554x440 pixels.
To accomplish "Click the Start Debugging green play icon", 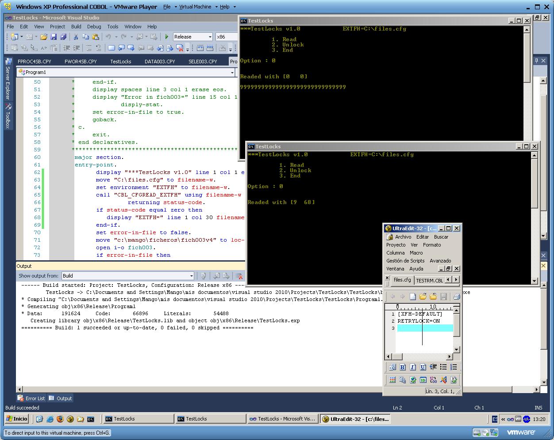I will point(167,37).
